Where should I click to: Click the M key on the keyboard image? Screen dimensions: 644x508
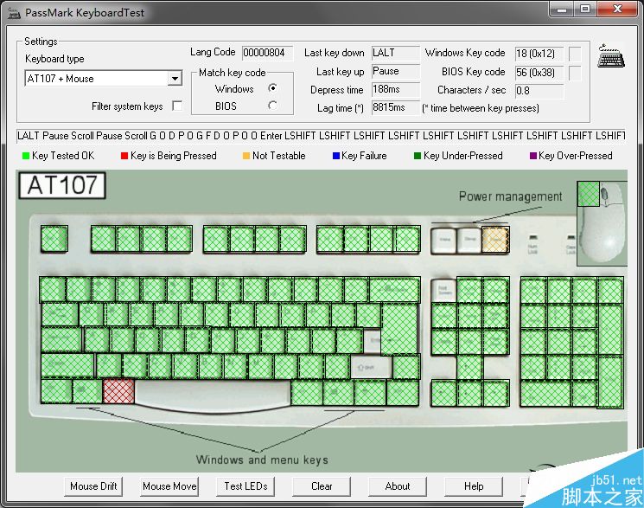coord(260,365)
